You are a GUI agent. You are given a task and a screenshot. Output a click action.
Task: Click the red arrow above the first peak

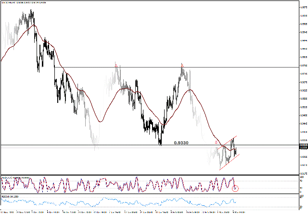pyautogui.click(x=116, y=64)
